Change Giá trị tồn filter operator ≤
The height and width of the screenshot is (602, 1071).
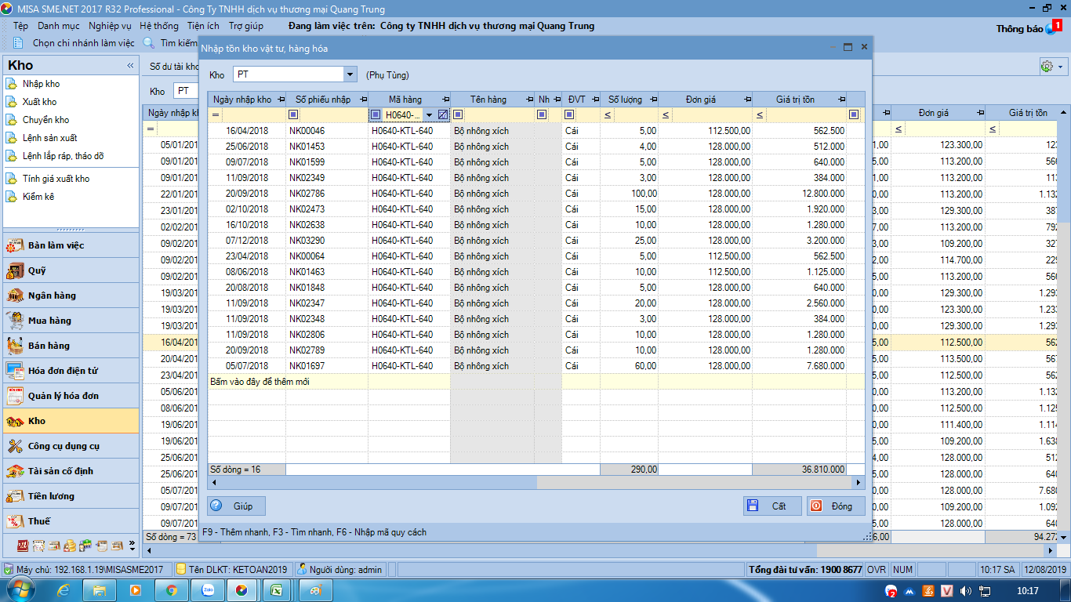760,115
